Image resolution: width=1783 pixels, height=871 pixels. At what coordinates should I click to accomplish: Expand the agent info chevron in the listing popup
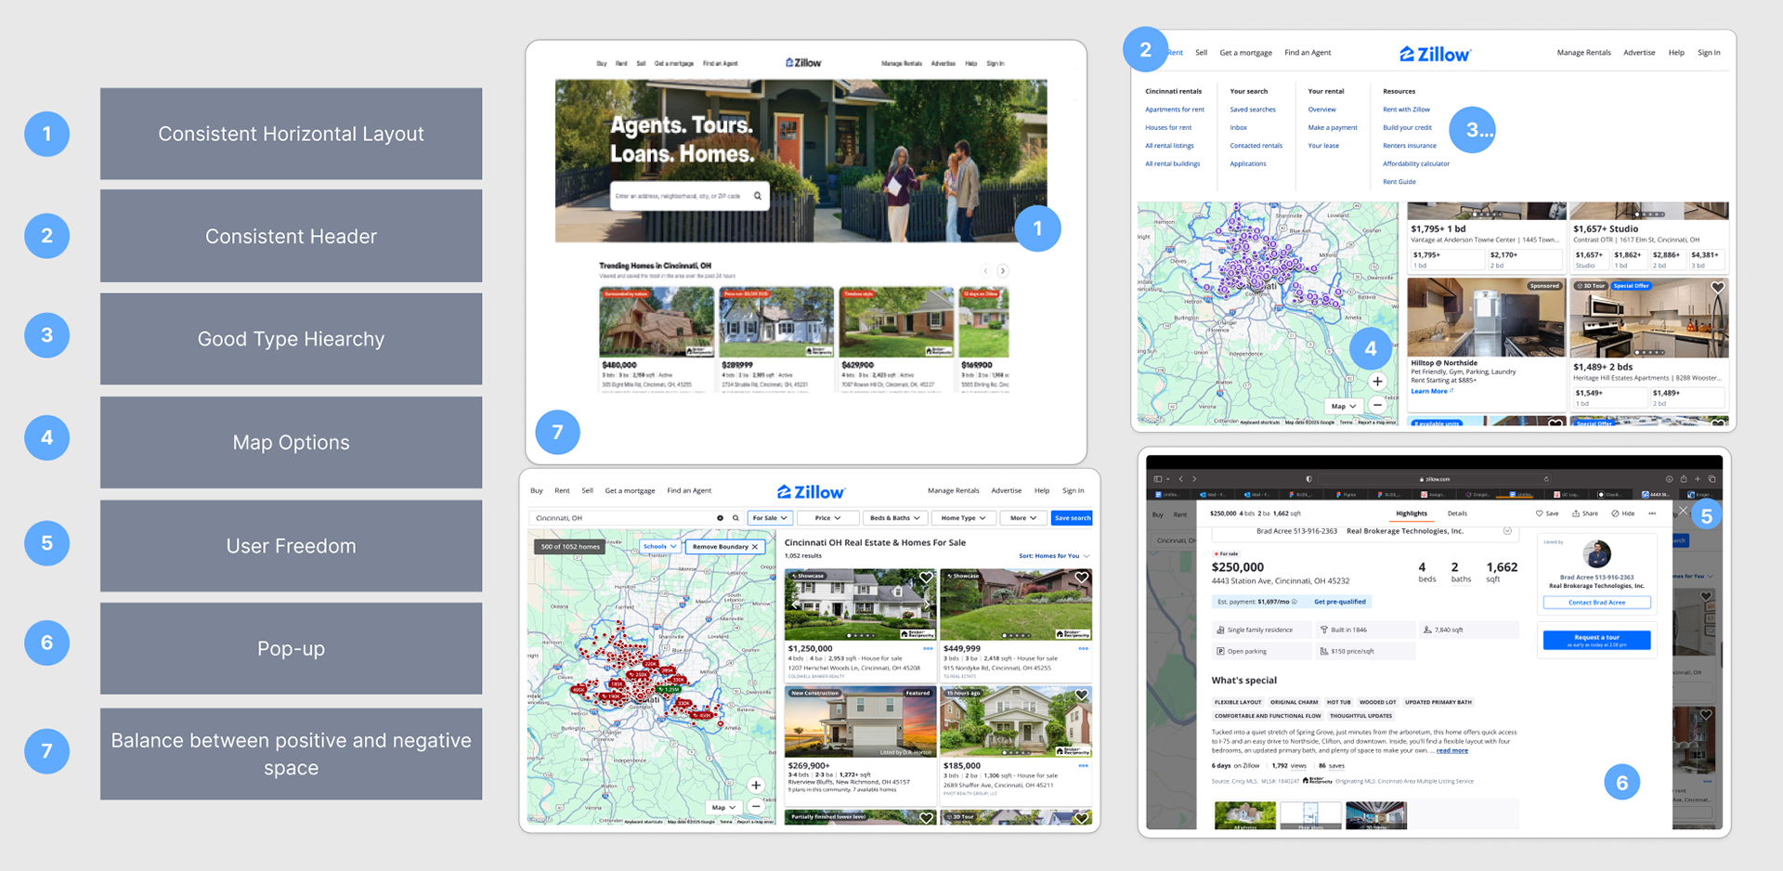(1507, 531)
